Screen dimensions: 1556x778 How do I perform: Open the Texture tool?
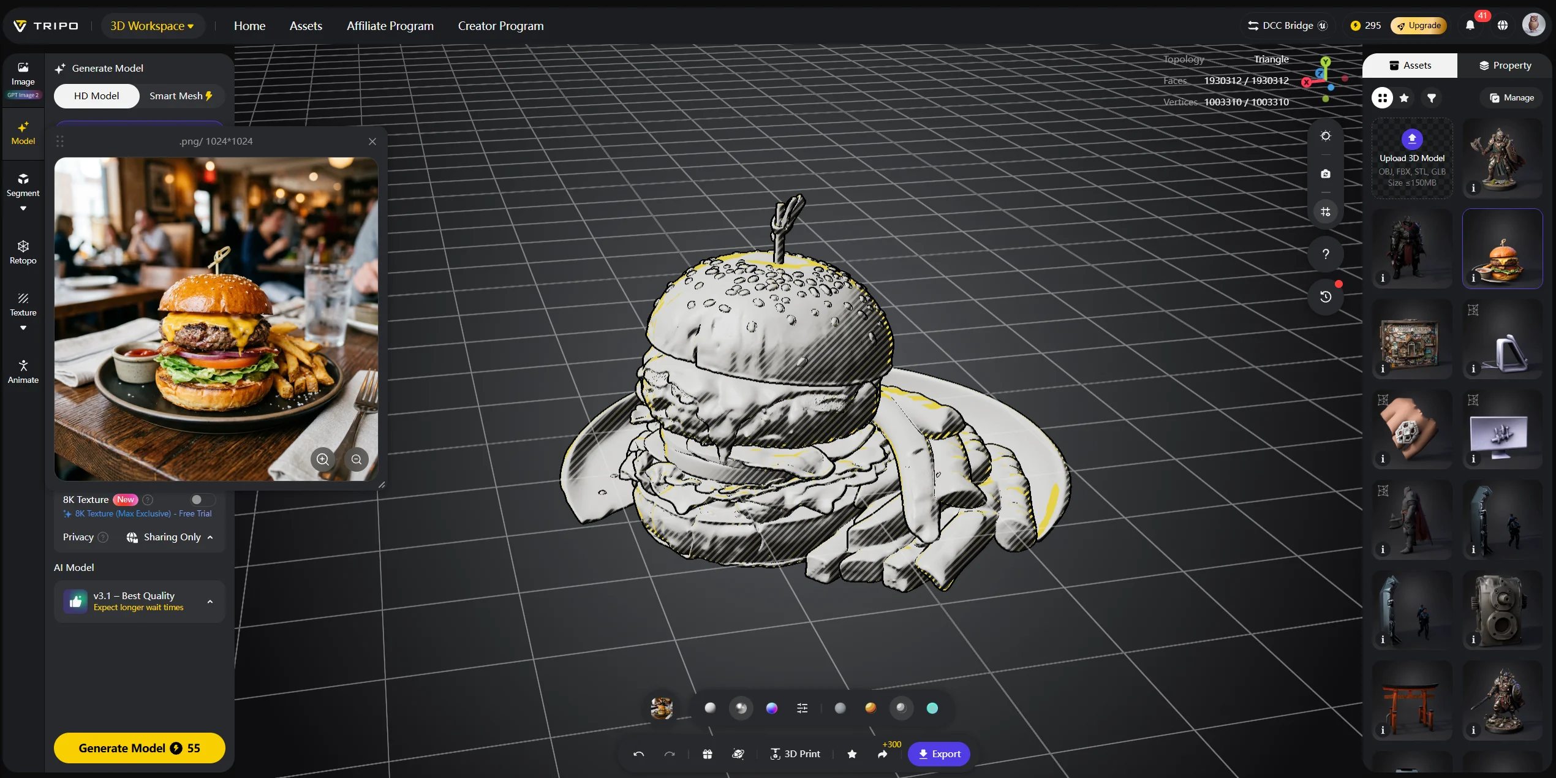point(23,304)
